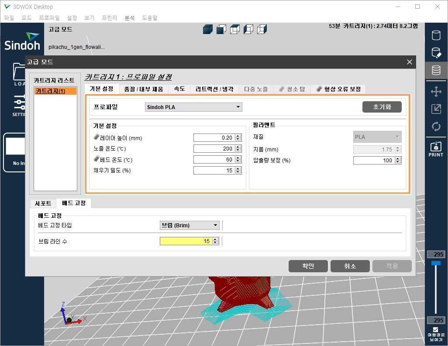The width and height of the screenshot is (448, 346).
Task: Open the disabled 재질 PLA dropdown
Action: click(377, 137)
